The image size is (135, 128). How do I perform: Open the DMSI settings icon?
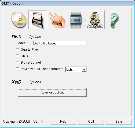[76, 20]
